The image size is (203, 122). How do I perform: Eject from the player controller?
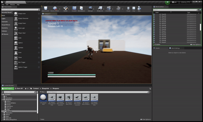click(x=139, y=8)
